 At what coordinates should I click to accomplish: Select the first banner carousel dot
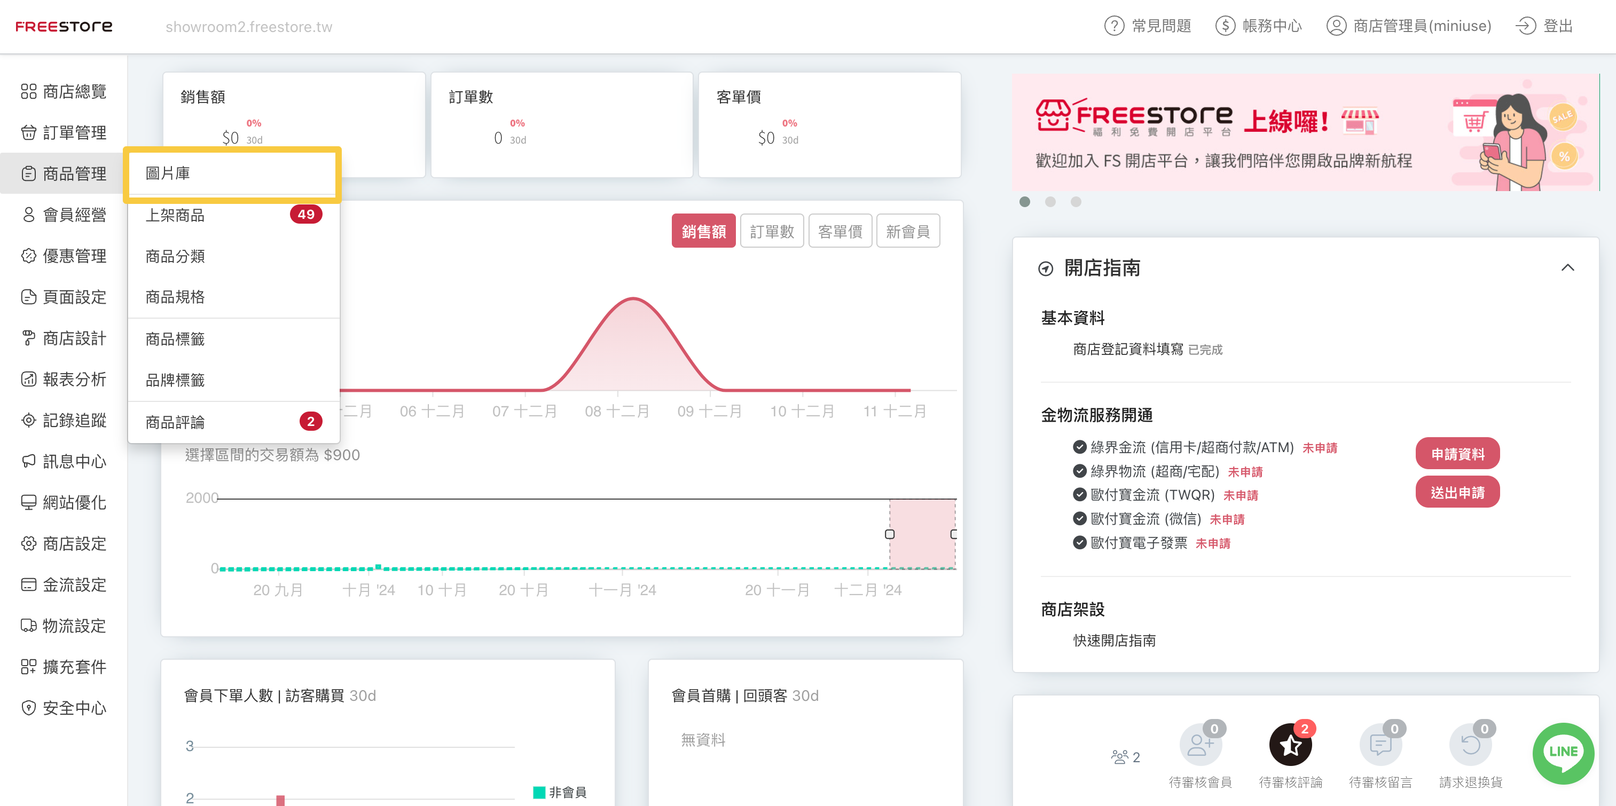coord(1024,202)
